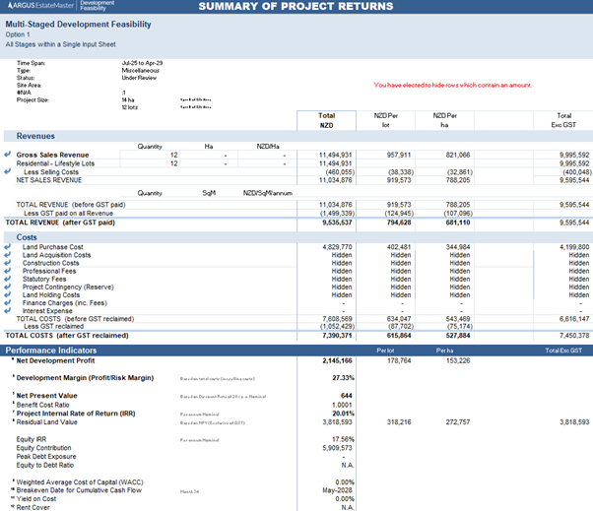The width and height of the screenshot is (593, 511).
Task: Select the Multi-Staged Development Feasibility heading
Action: click(78, 25)
